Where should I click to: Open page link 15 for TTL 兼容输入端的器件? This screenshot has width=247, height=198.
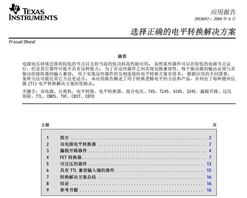209,170
